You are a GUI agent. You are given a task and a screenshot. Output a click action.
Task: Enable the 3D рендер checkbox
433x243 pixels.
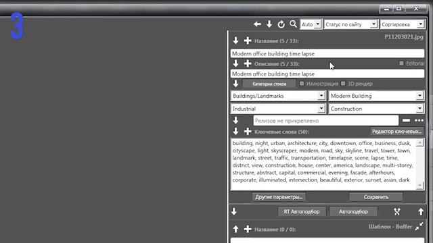coord(343,84)
